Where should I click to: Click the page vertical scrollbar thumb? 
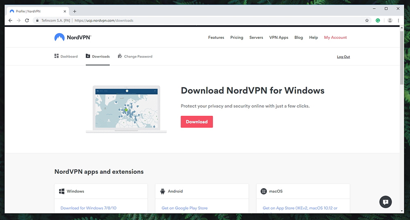coord(402,57)
